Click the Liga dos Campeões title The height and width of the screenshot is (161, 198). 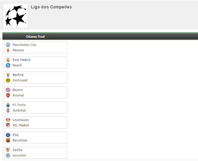click(x=51, y=7)
